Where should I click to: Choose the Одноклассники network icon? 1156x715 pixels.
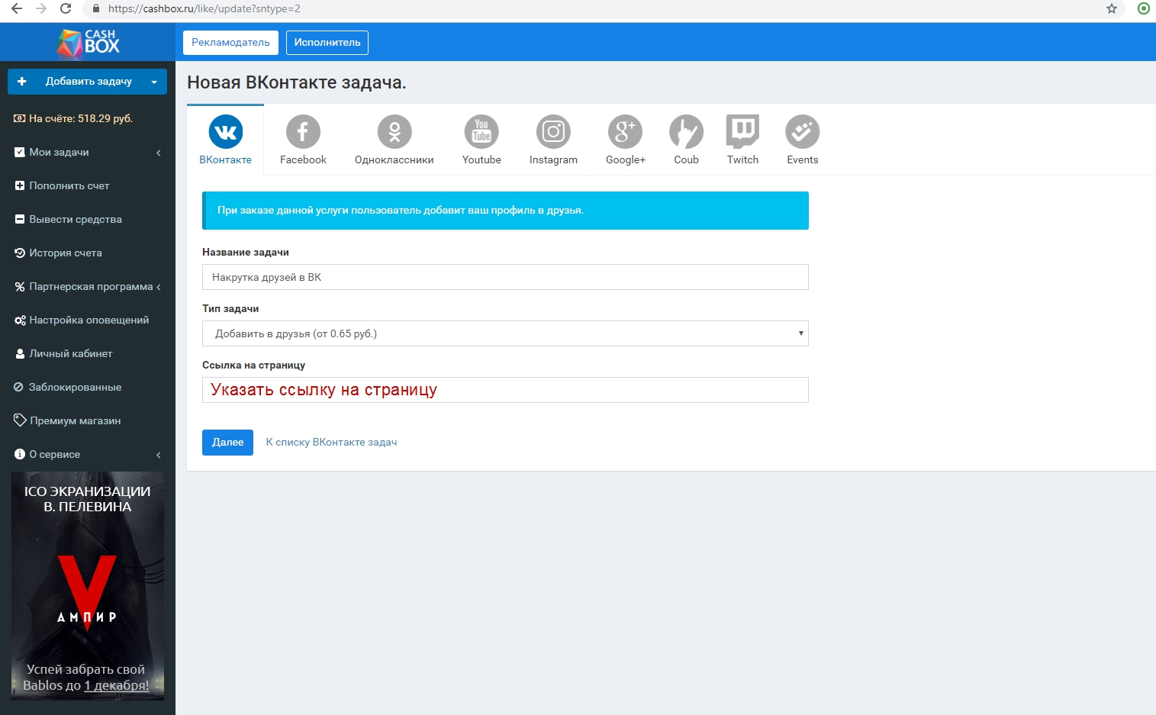coord(394,132)
